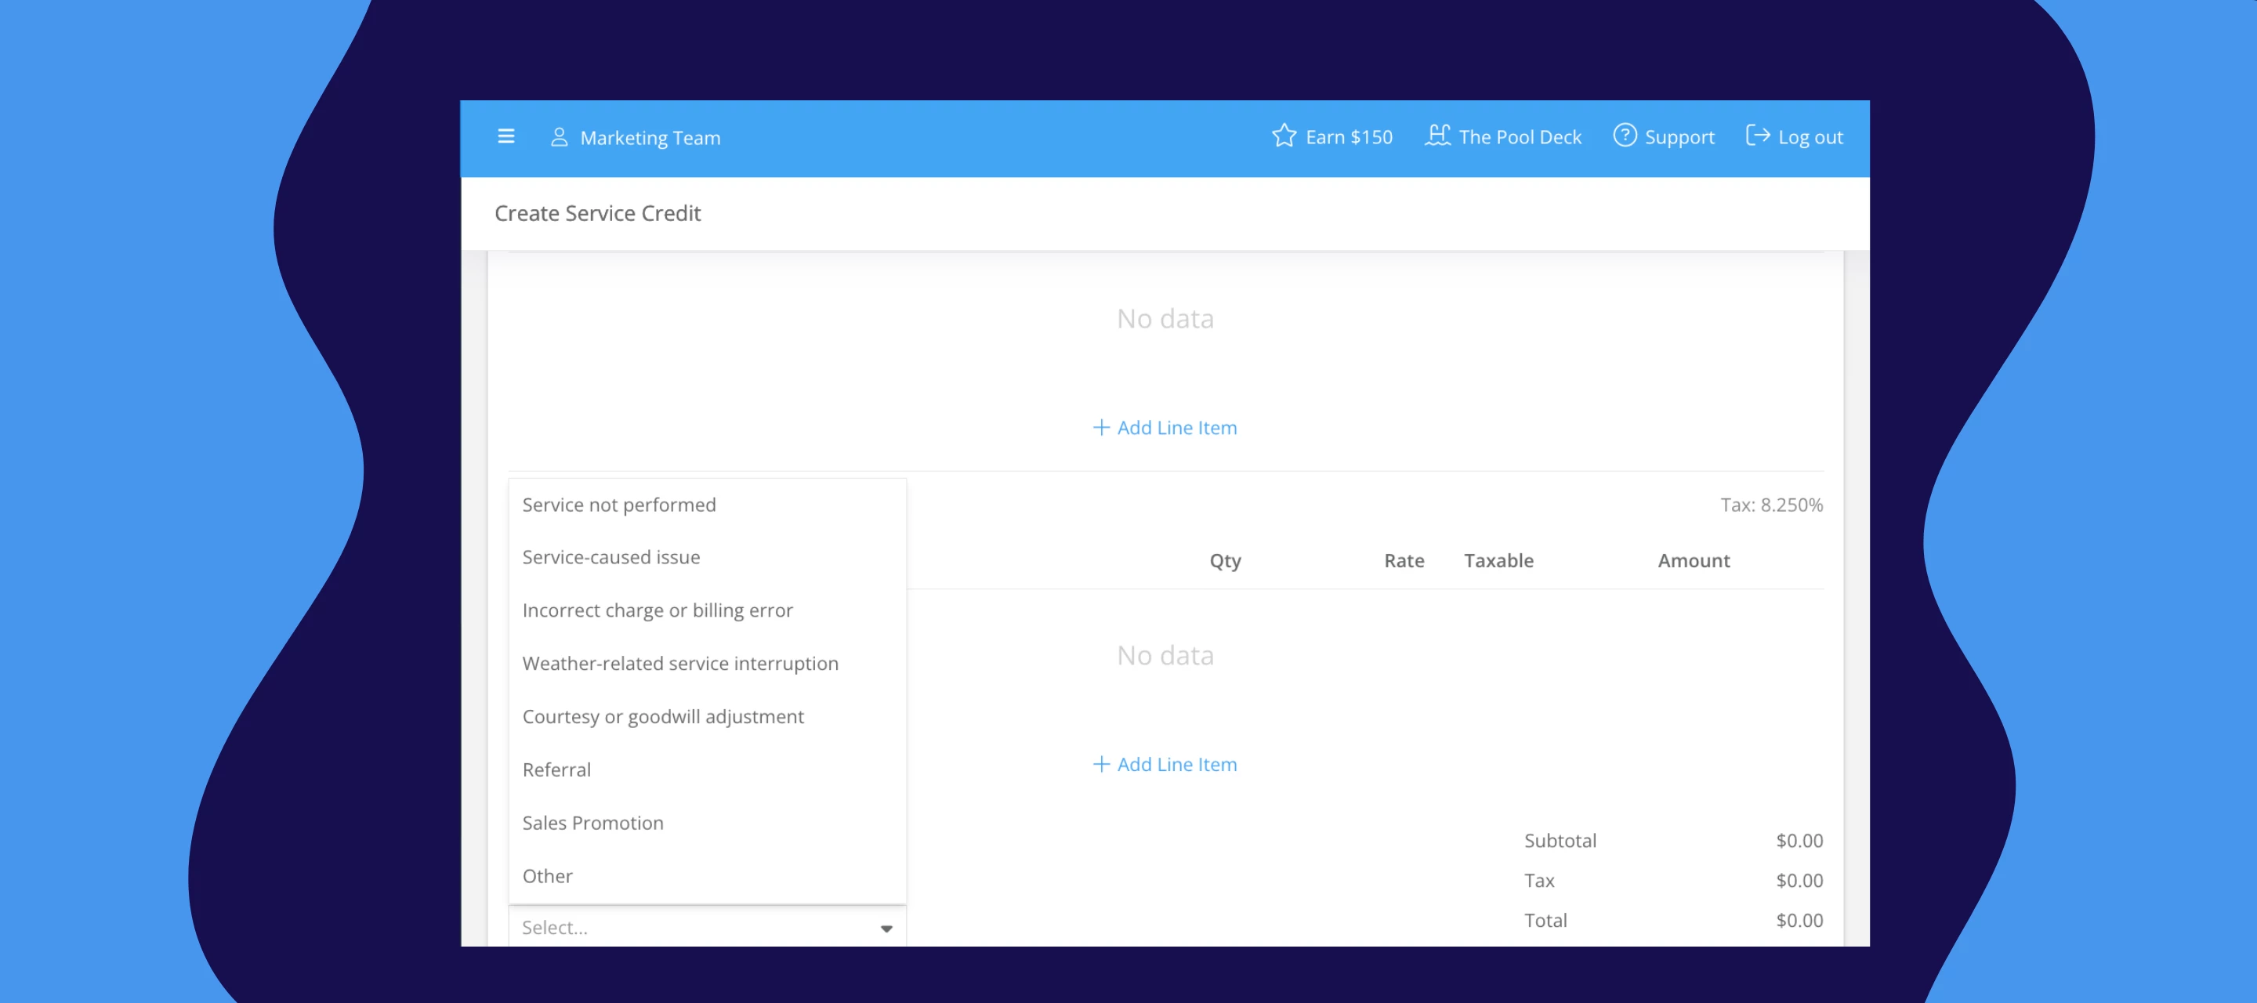The image size is (2257, 1003).
Task: Pick 'Sales Promotion' from the list
Action: 592,823
